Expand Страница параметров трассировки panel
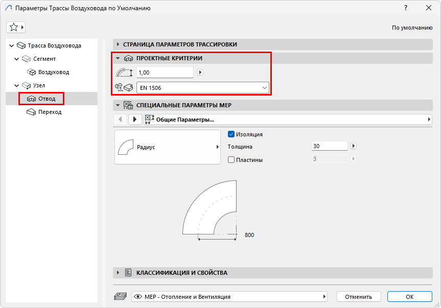This screenshot has height=308, width=441. 118,44
